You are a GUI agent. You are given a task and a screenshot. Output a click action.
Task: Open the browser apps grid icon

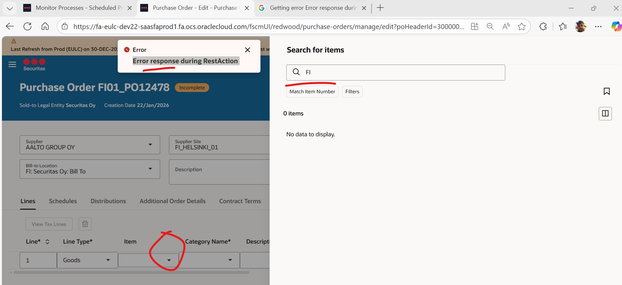tap(475, 26)
